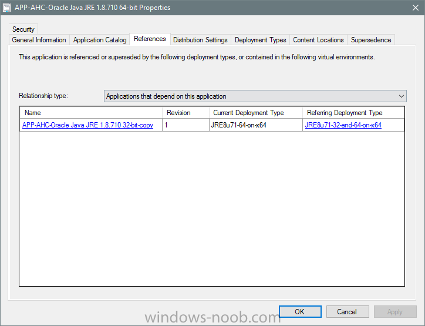Viewport: 425px width, 326px height.
Task: Open the JRE8u71-32-and-64-on-x64 deployment type link
Action: [x=343, y=125]
